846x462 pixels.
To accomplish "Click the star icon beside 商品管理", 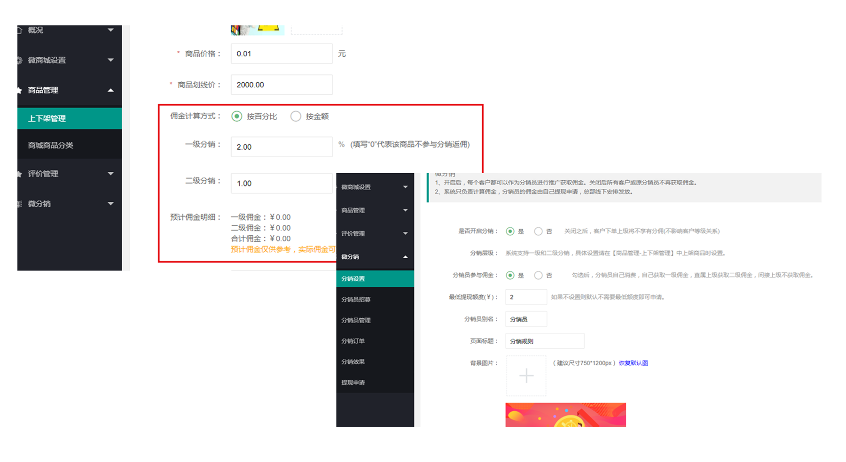I will coord(20,90).
